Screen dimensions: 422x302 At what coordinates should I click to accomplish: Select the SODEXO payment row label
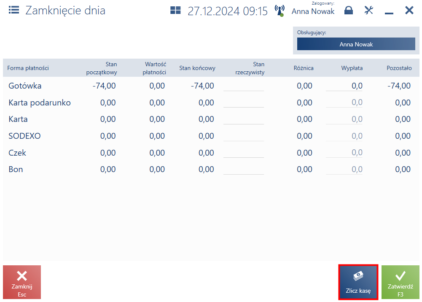point(24,136)
